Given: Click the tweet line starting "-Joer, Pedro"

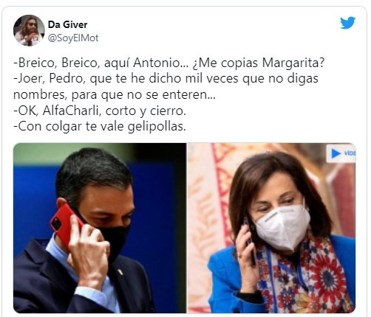Looking at the screenshot, I should [x=166, y=79].
